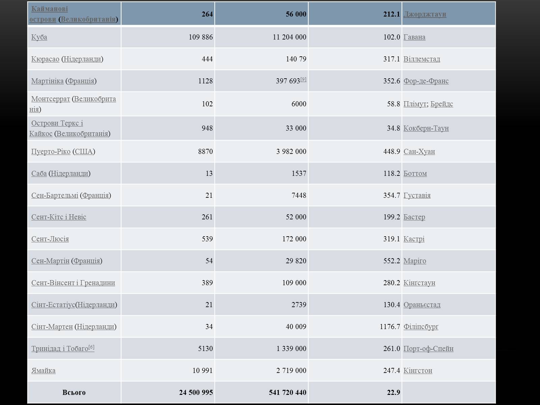Open the Фор-де-Франс link
Screen dimensions: 540x405
pos(426,81)
